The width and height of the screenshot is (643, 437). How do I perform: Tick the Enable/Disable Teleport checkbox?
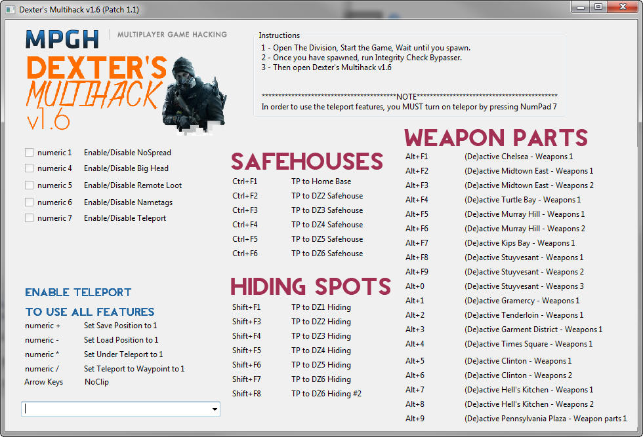pos(29,218)
